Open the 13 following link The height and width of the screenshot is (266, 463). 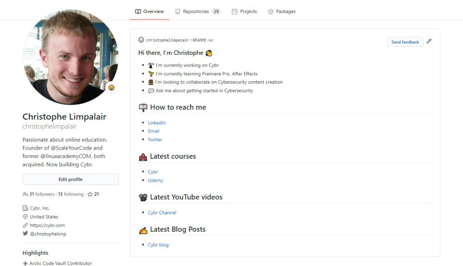point(71,194)
